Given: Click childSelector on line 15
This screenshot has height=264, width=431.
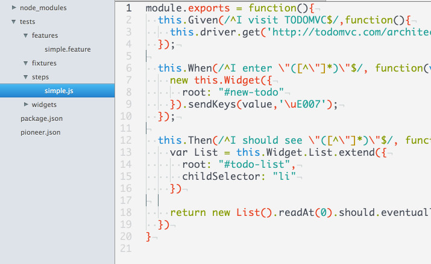Looking at the screenshot, I should [x=221, y=176].
